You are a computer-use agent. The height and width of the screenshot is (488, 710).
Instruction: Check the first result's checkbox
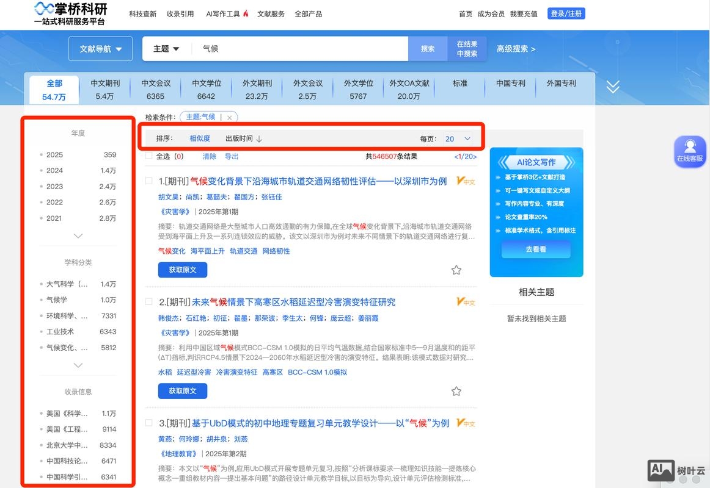point(147,181)
